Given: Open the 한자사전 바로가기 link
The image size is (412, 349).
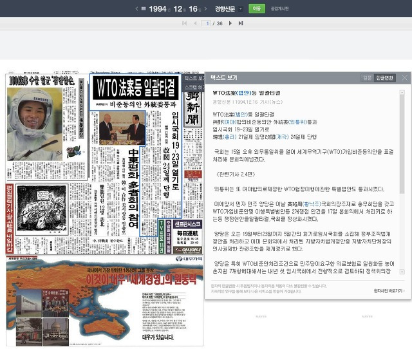Looking at the screenshot, I should pos(389,290).
